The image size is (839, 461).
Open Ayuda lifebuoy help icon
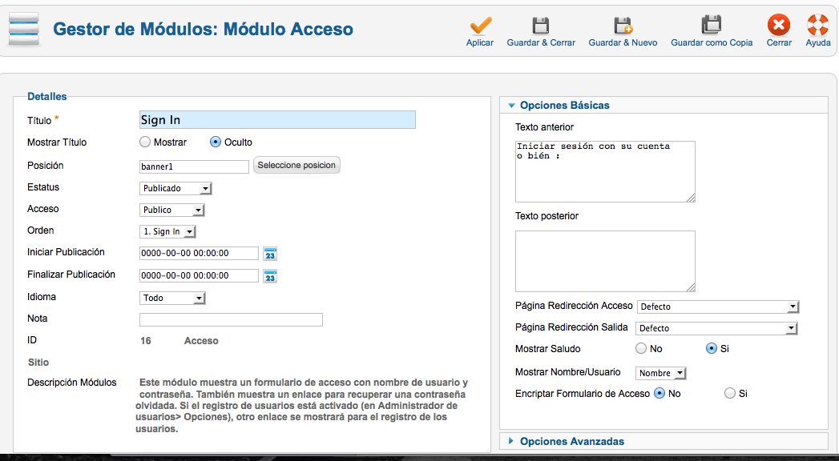[x=818, y=25]
